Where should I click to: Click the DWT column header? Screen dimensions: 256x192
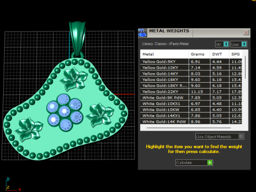[220, 54]
